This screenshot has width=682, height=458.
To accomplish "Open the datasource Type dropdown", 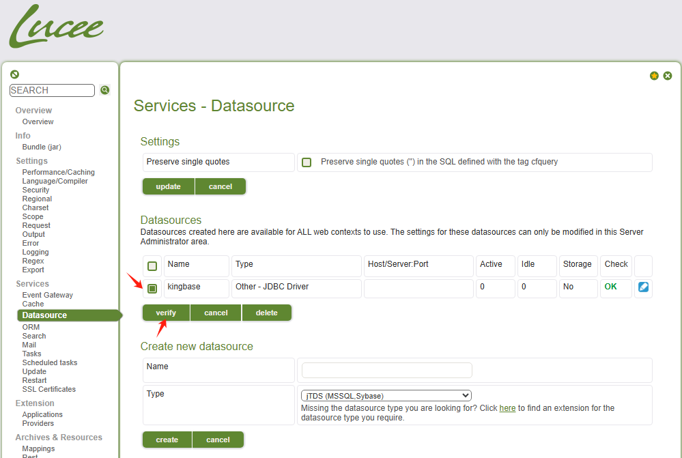I will coord(386,395).
